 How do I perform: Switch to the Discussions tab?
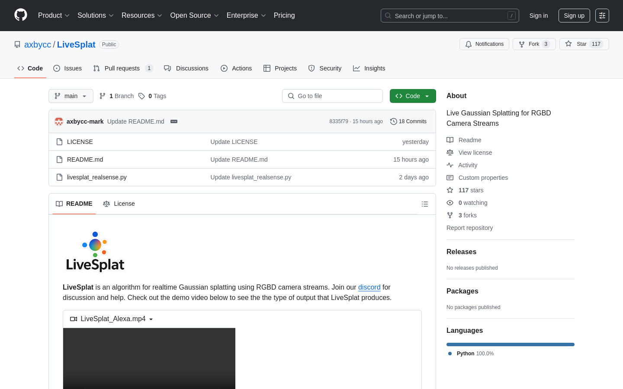pos(186,68)
